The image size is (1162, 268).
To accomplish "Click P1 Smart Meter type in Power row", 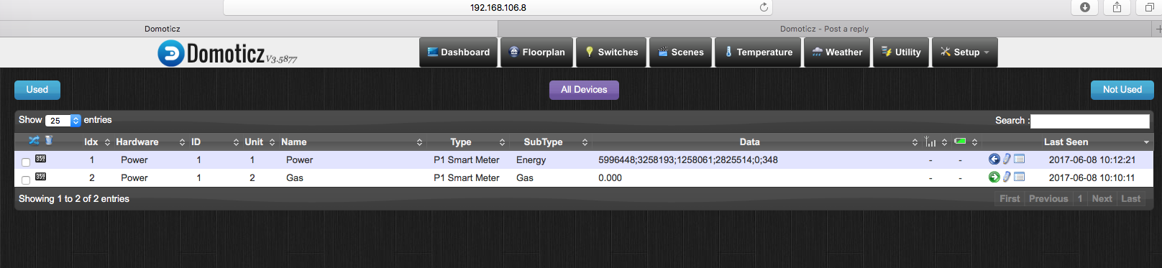I will click(467, 160).
